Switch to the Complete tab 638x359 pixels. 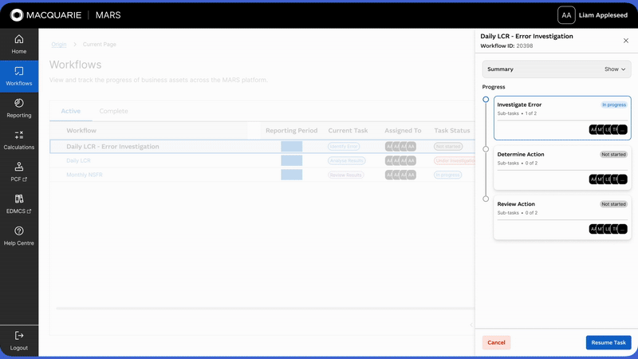pos(113,111)
